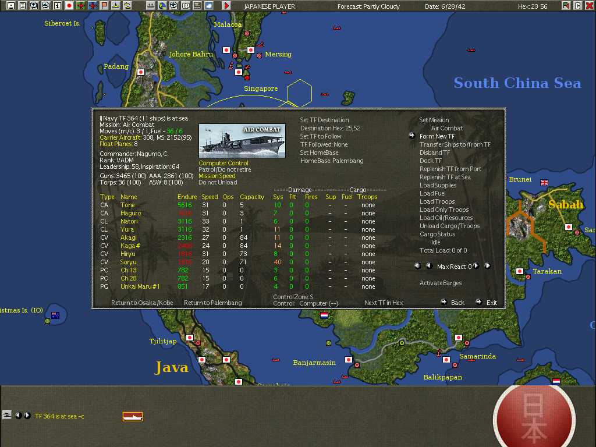596x447 pixels.
Task: Click the red plane on blue icon
Action: point(93,5)
